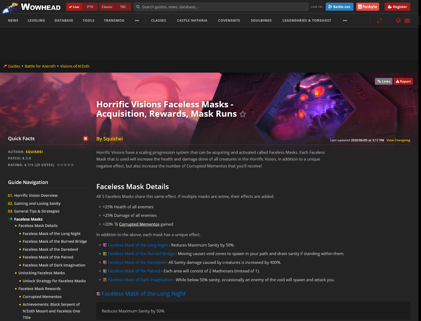
Task: Switch to Classic site version
Action: [x=107, y=7]
